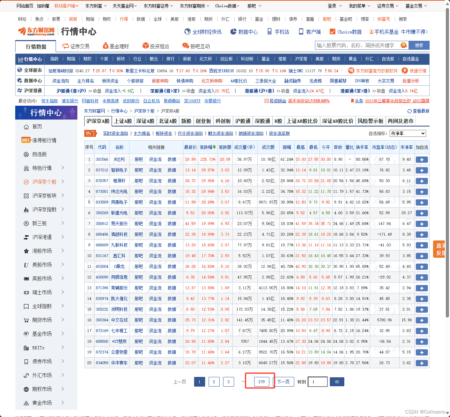
Task: Expand the 外汇市场 sidebar chevron
Action: pos(63,375)
